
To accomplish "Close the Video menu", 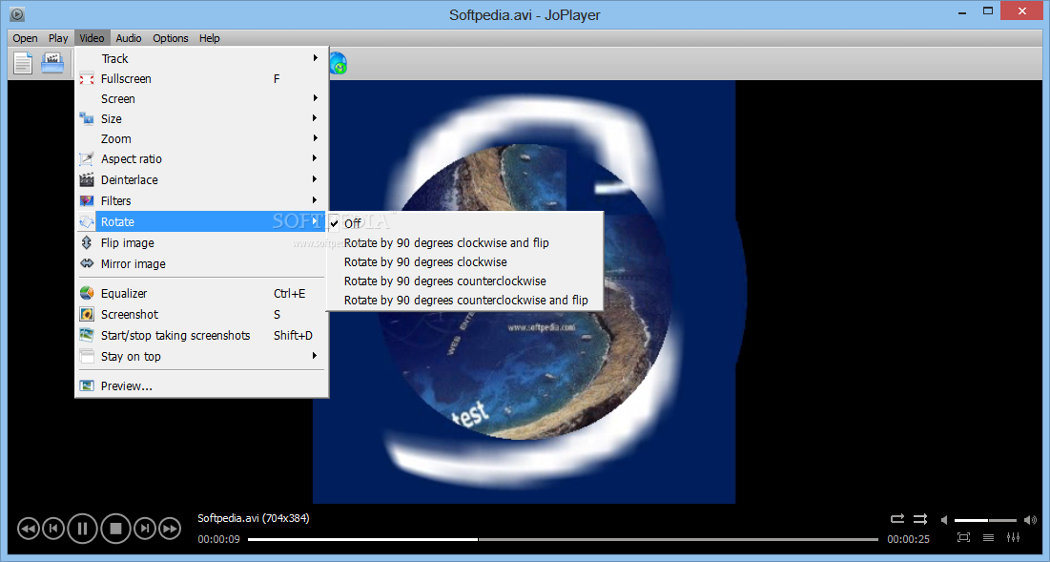I will pyautogui.click(x=92, y=38).
